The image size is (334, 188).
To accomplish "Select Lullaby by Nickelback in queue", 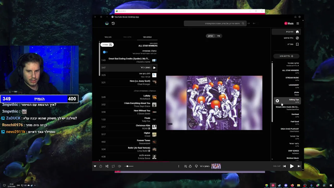I will pyautogui.click(x=129, y=97).
